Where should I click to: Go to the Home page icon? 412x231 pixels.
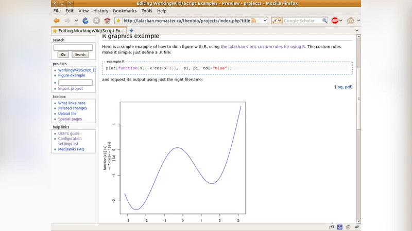(x=107, y=21)
